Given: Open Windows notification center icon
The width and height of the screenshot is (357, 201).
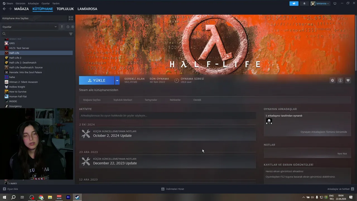Looking at the screenshot, I should coord(351,197).
